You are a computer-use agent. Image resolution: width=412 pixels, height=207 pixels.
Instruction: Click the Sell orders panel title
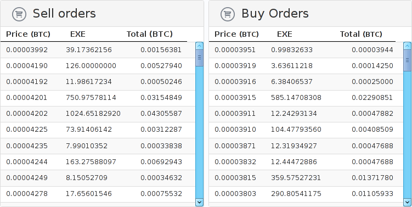tap(64, 13)
